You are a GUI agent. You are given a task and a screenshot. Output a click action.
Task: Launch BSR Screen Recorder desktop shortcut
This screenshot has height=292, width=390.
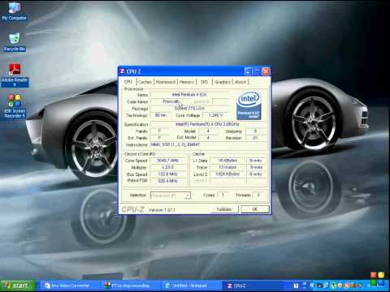pos(15,106)
